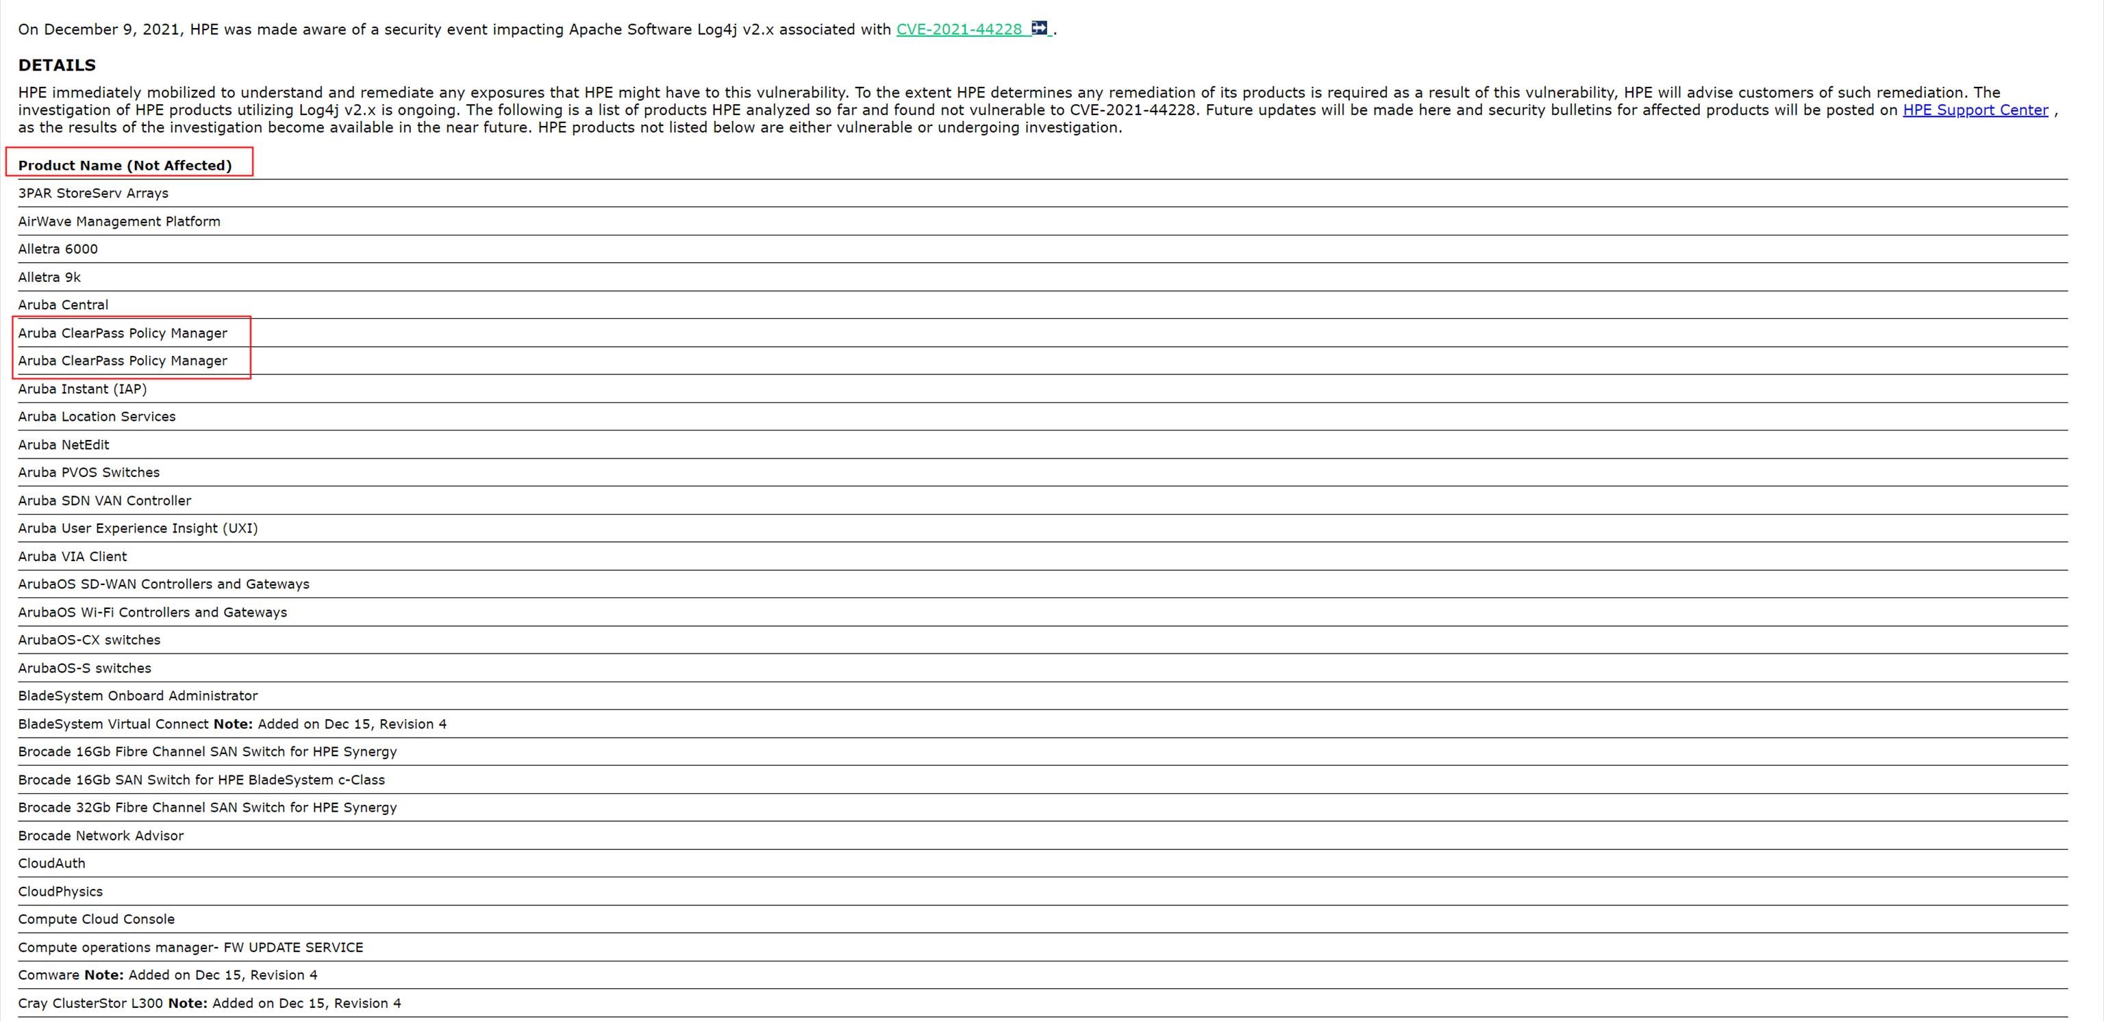The image size is (2104, 1021).
Task: Click the Compute Cloud Console entry
Action: pyautogui.click(x=97, y=920)
